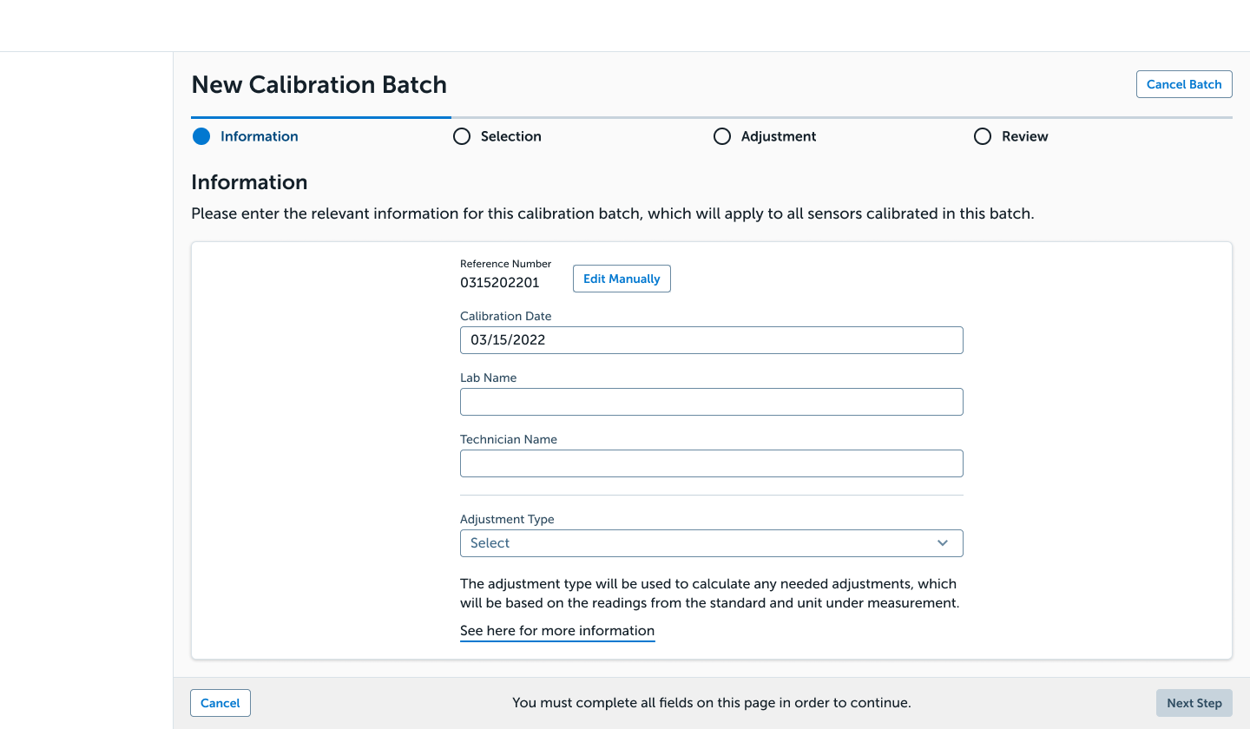The width and height of the screenshot is (1250, 729).
Task: Click the Next Step button
Action: point(1194,703)
